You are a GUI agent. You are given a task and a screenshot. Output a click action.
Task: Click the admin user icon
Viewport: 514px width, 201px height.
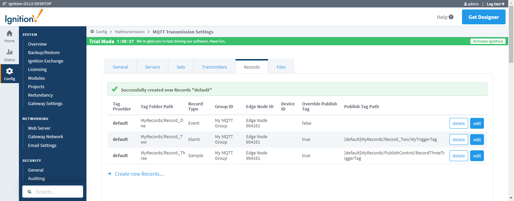pyautogui.click(x=465, y=4)
